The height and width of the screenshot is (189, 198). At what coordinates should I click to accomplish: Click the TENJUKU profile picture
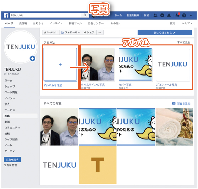pyautogui.click(x=21, y=47)
